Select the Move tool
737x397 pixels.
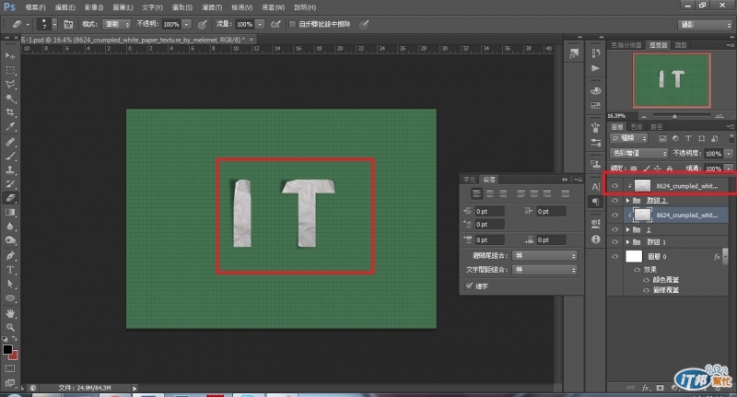pyautogui.click(x=11, y=55)
